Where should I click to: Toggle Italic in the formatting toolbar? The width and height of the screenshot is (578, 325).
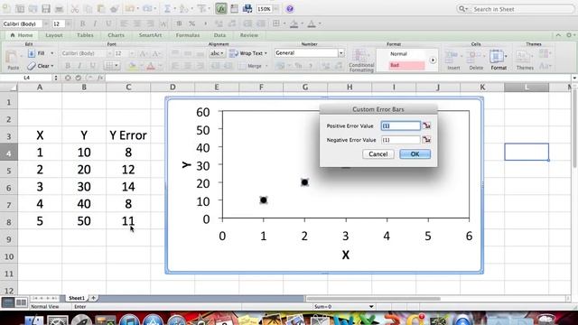click(96, 24)
